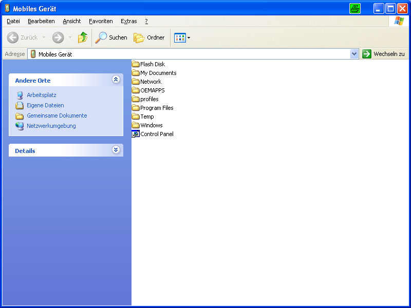Open the view mode dropdown arrow

click(189, 37)
